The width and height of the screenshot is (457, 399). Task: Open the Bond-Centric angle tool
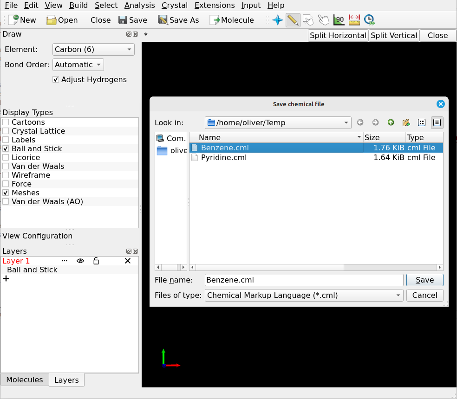(x=339, y=20)
